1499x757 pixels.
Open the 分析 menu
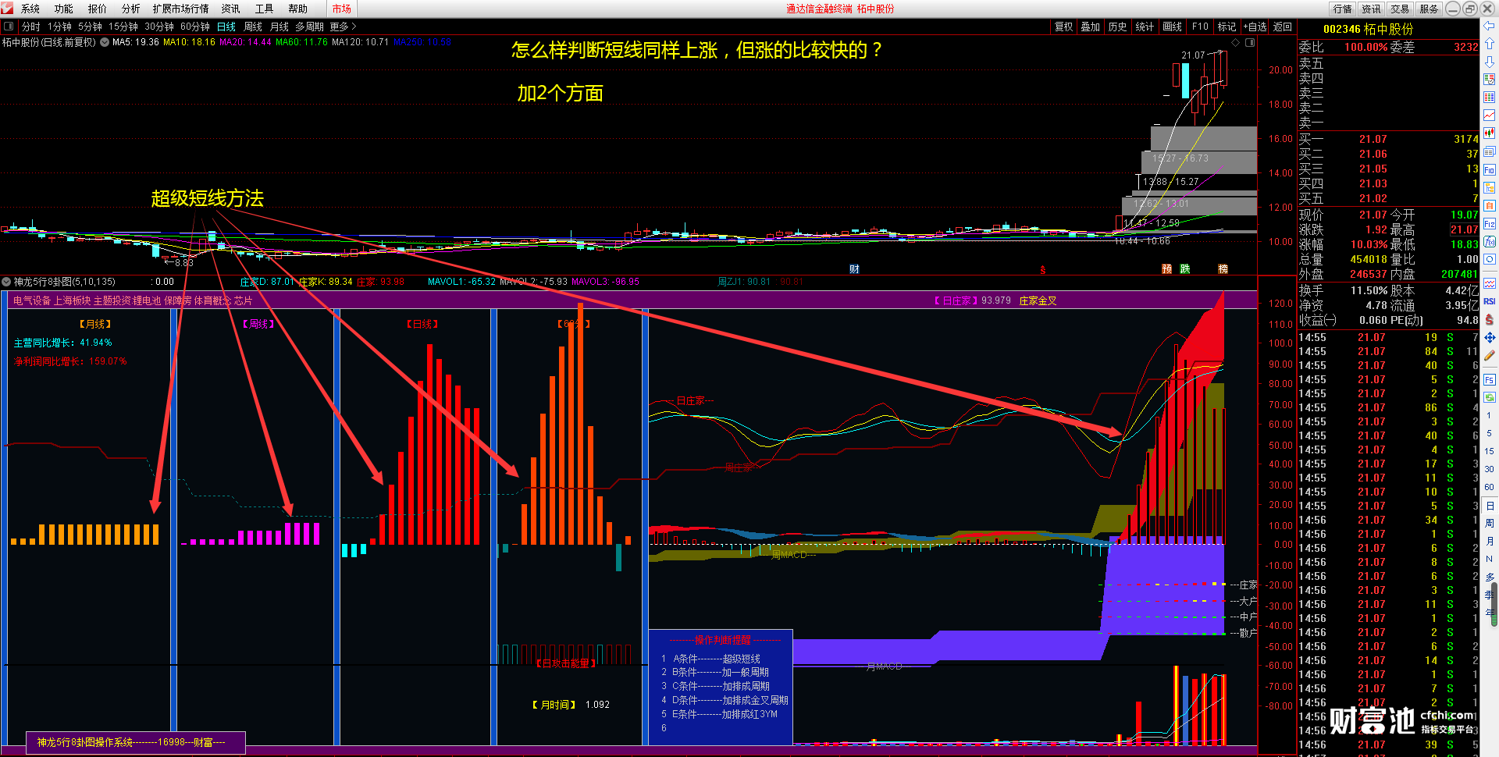(131, 9)
